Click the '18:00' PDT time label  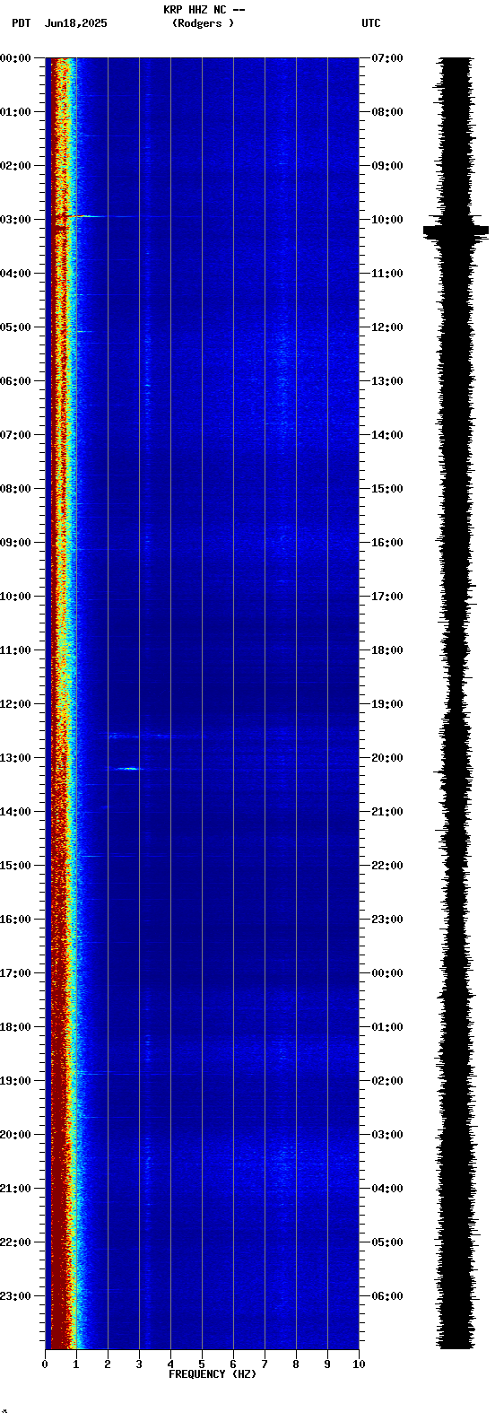pyautogui.click(x=16, y=1027)
